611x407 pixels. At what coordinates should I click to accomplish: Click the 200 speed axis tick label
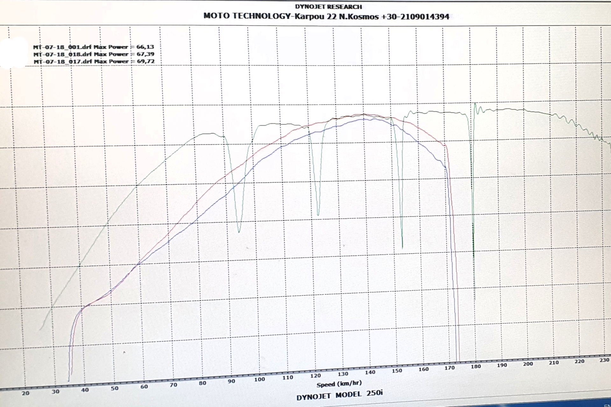[x=528, y=364]
